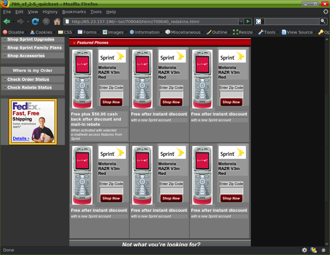This screenshot has width=330, height=255.
Task: Click the gear icon in status bar
Action: pos(304,250)
